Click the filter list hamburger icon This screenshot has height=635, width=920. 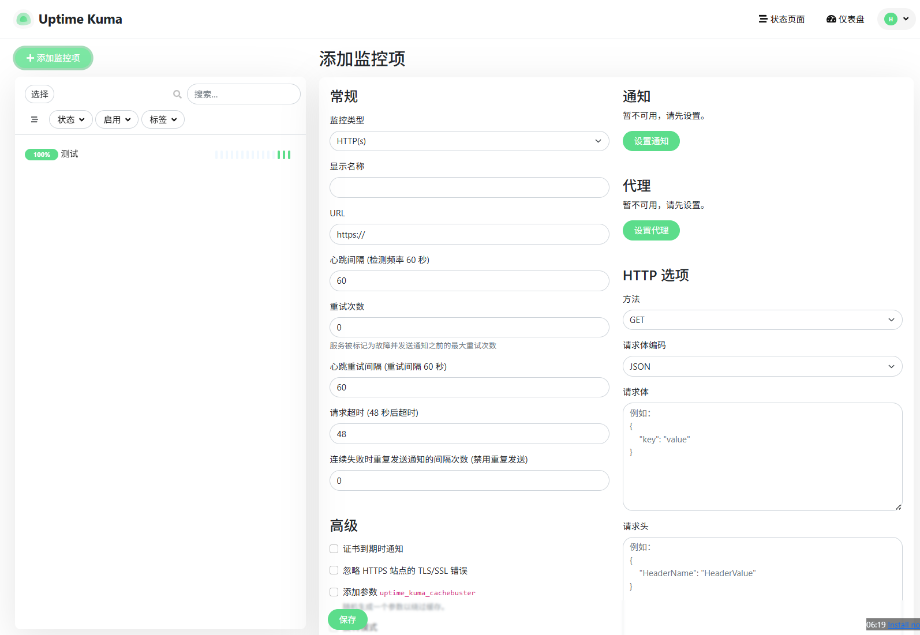tap(35, 119)
